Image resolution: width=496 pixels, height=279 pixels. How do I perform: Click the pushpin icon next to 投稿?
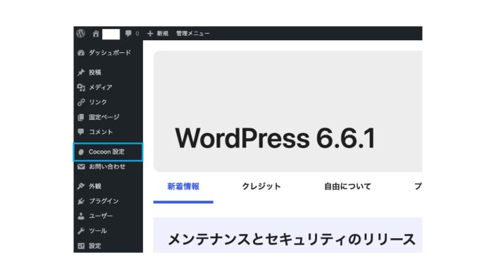81,73
